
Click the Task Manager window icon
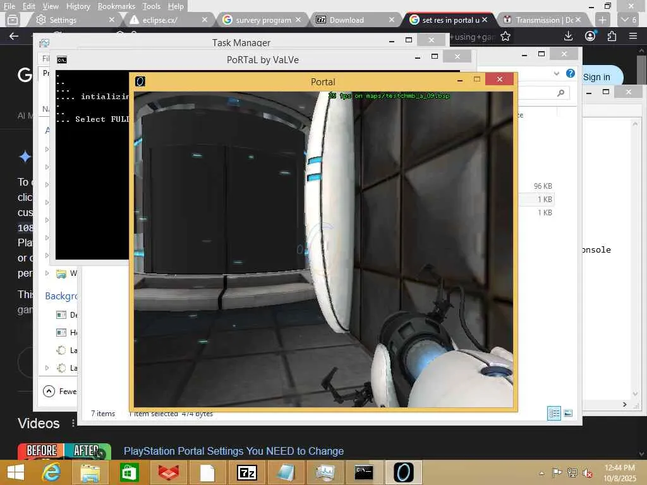click(x=44, y=43)
